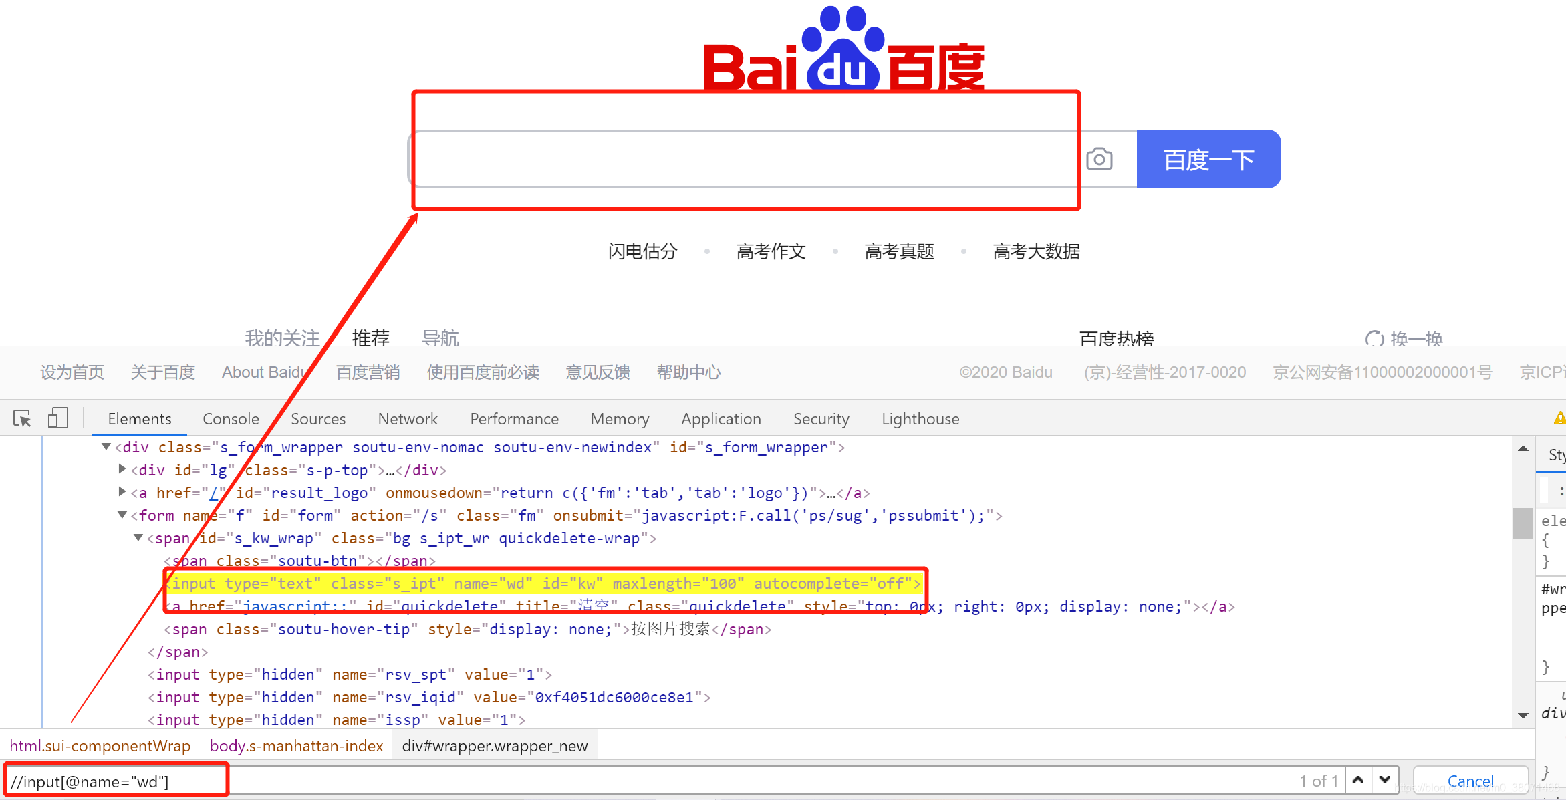
Task: Click the Console panel tab
Action: [x=227, y=420]
